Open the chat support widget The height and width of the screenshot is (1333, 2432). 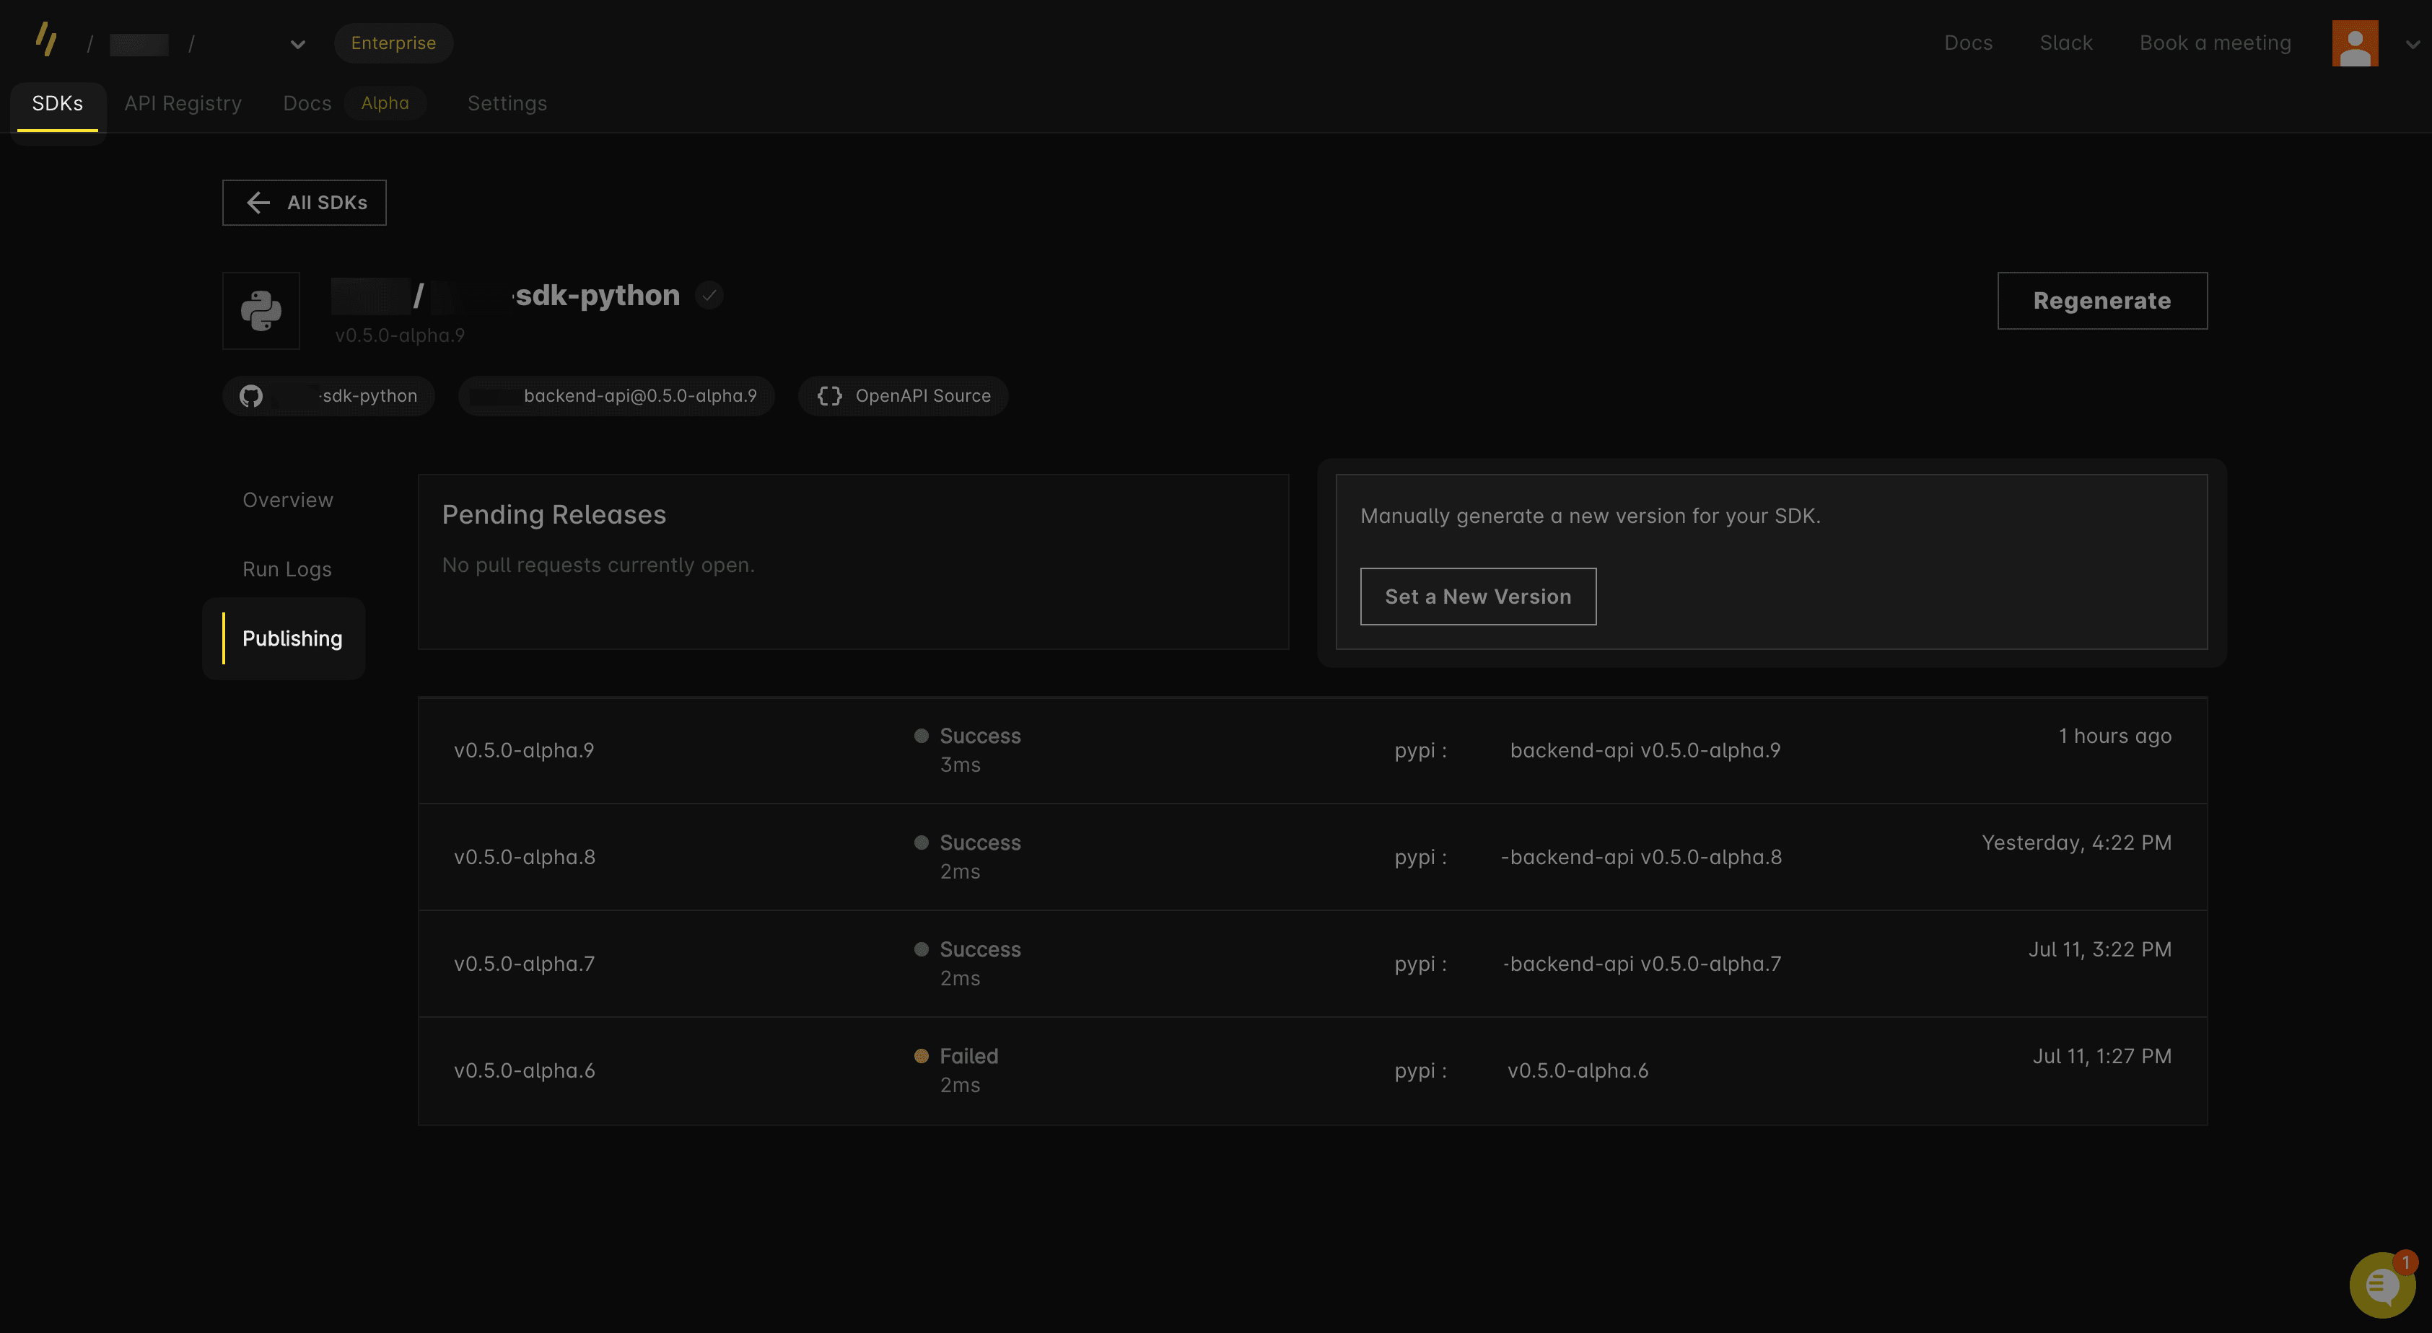click(2382, 1284)
